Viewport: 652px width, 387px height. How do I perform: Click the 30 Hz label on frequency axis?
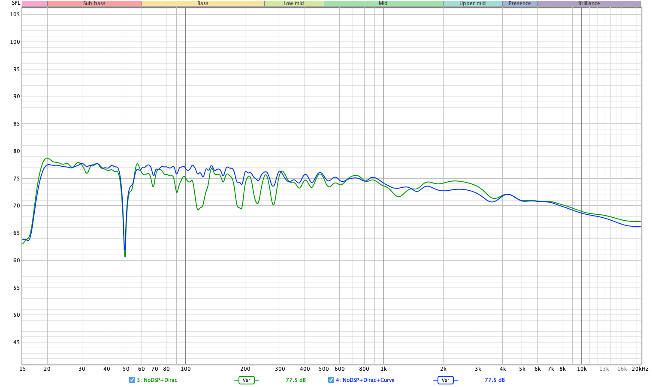pyautogui.click(x=82, y=369)
